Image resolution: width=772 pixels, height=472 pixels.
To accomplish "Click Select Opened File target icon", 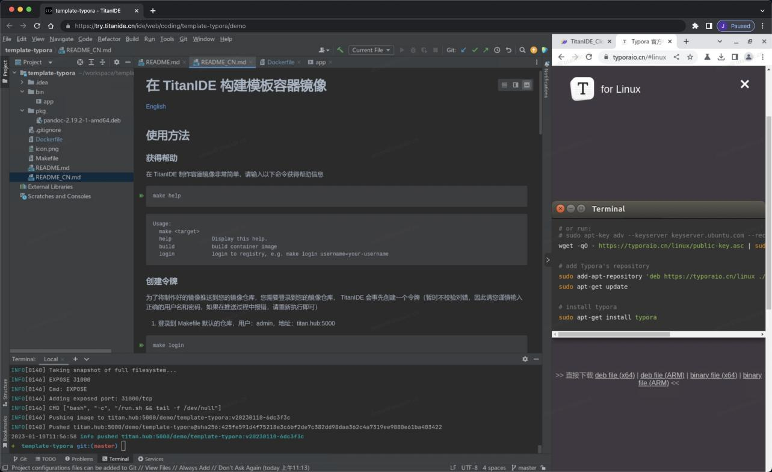I will point(80,62).
